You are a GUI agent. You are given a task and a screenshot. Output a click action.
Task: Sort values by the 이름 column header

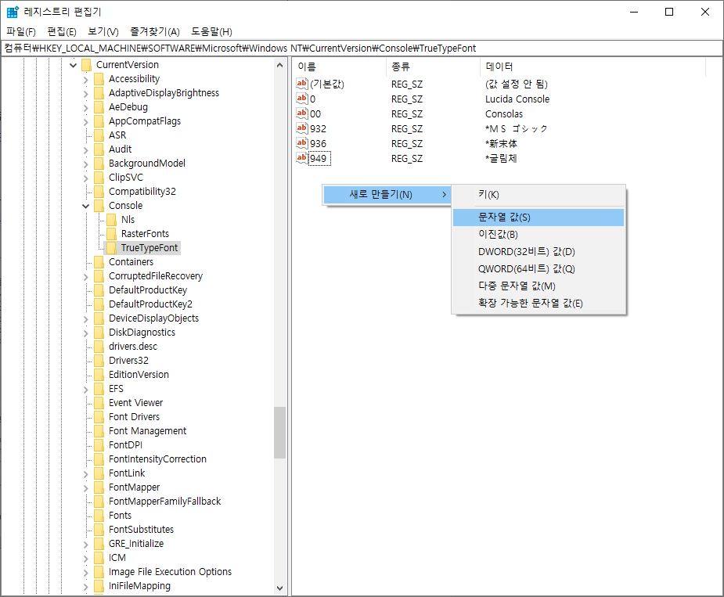[x=340, y=67]
